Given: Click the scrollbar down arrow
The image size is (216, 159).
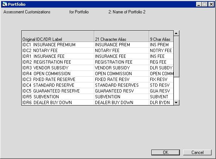Looking at the screenshot, I should click(x=176, y=103).
